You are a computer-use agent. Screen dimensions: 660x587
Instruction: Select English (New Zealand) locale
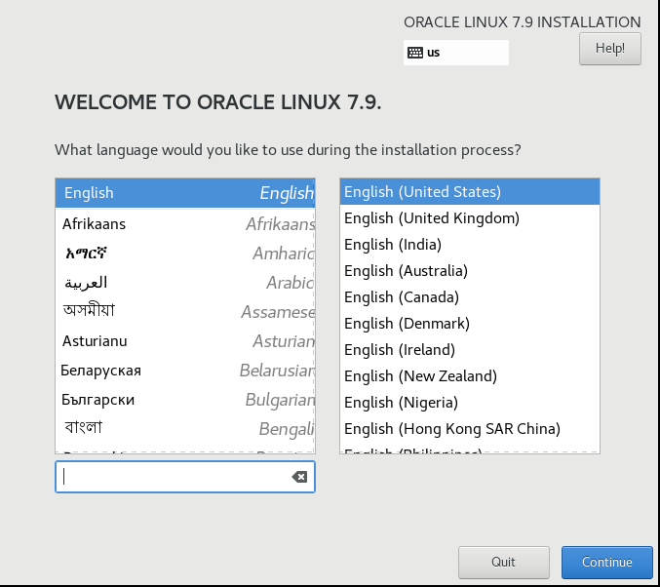pyautogui.click(x=470, y=376)
